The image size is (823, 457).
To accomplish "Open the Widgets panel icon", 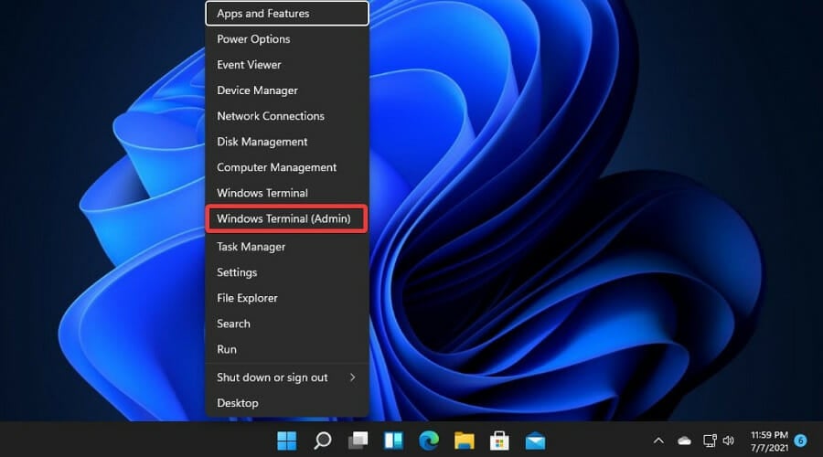I will [393, 440].
